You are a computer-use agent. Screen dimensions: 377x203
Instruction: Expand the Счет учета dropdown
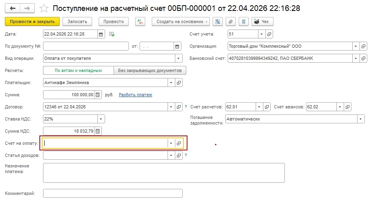(x=262, y=34)
